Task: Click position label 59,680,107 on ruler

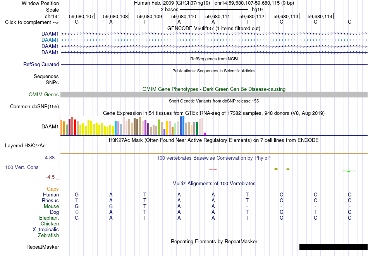Action: (x=81, y=16)
